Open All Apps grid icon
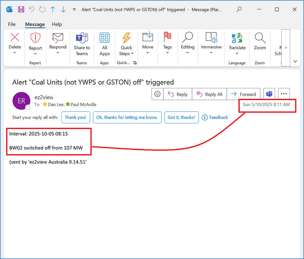Image resolution: width=304 pixels, height=259 pixels. click(x=105, y=38)
